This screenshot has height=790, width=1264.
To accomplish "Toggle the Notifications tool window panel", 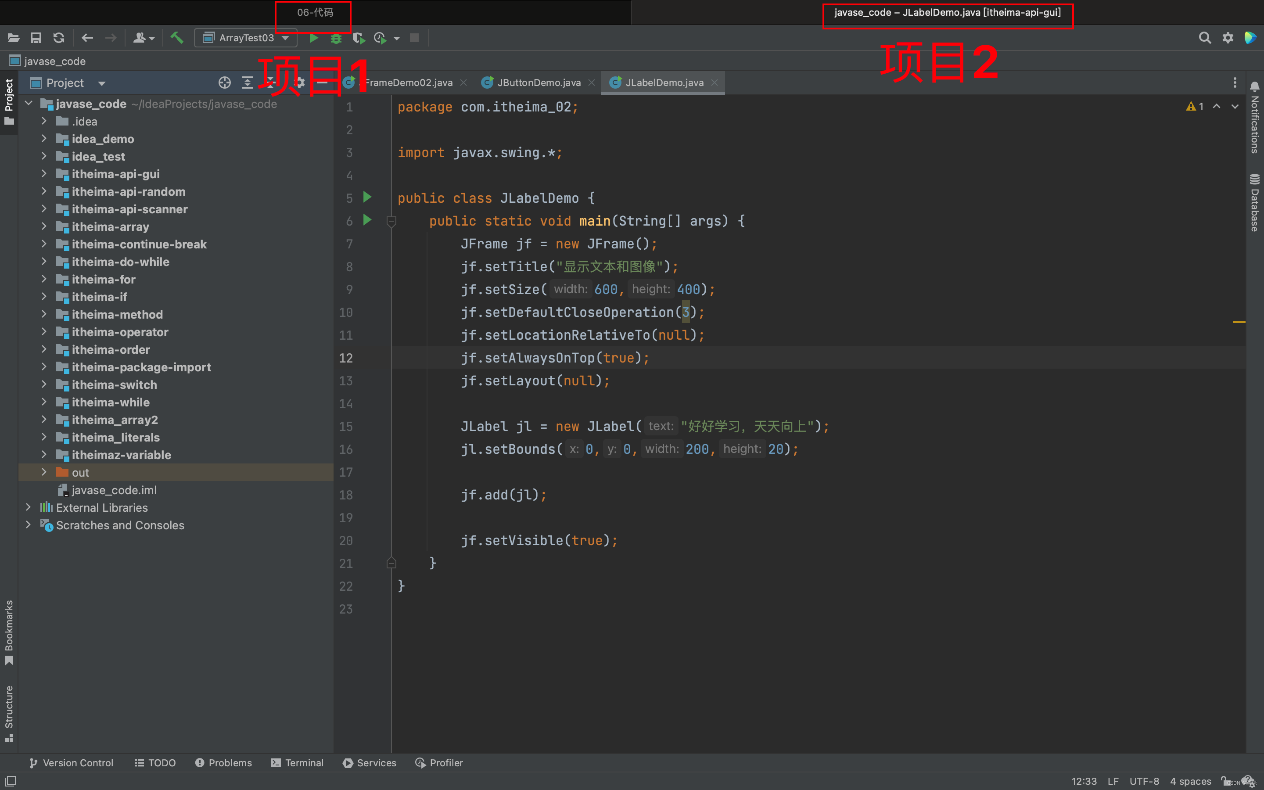I will click(x=1254, y=118).
